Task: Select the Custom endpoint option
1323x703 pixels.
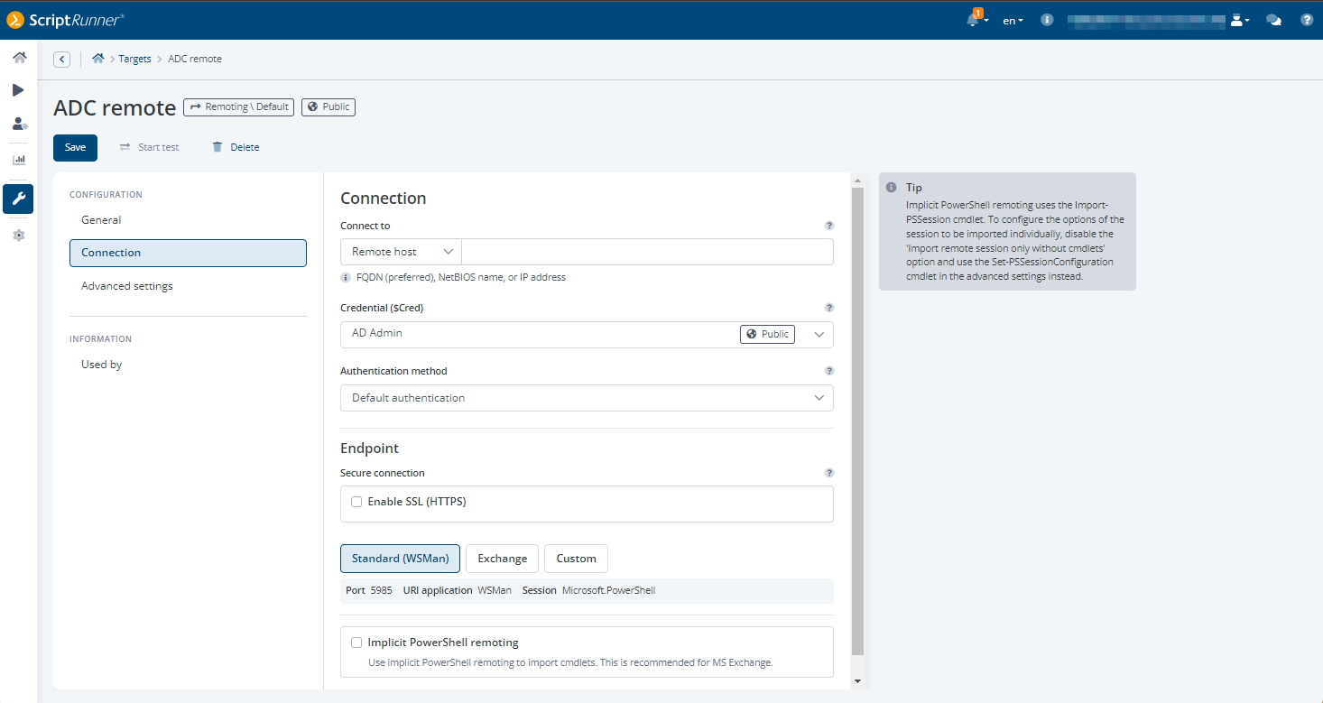Action: pos(576,559)
